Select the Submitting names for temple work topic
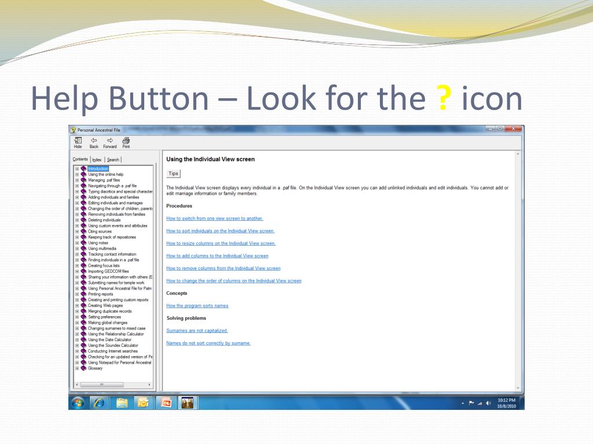This screenshot has width=593, height=444. (116, 282)
